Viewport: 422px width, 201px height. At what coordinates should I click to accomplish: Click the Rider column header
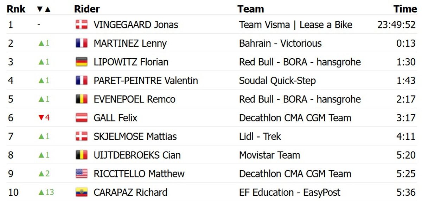click(x=87, y=9)
